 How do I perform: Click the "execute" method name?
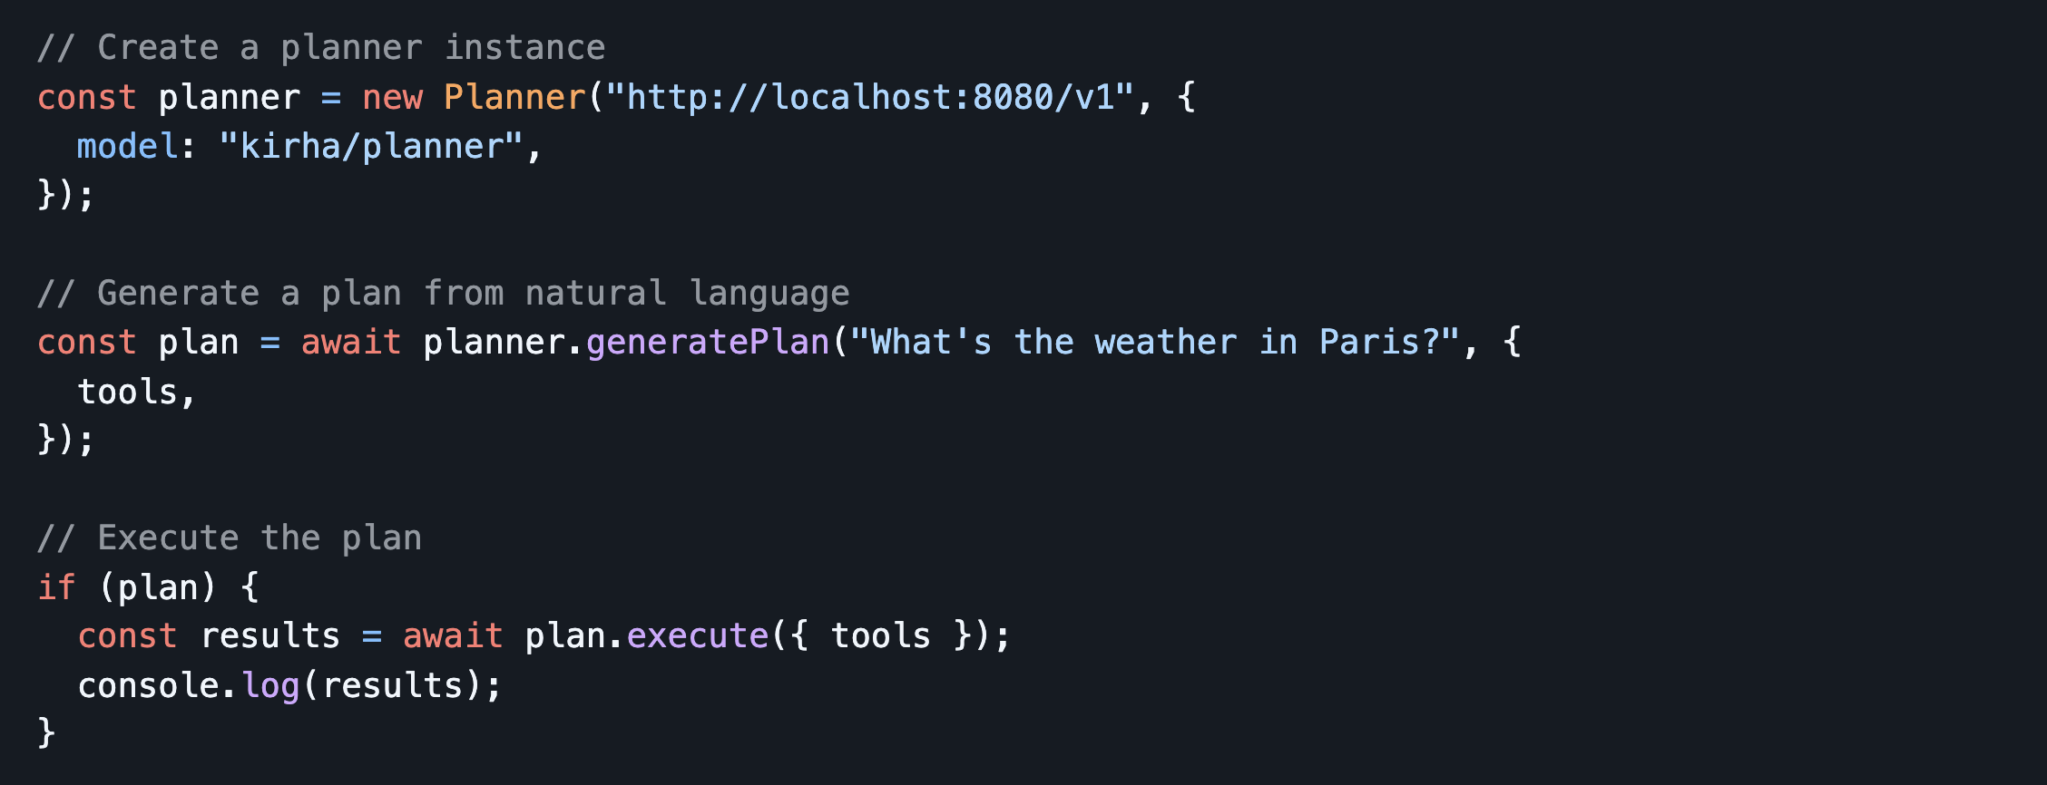pos(698,636)
